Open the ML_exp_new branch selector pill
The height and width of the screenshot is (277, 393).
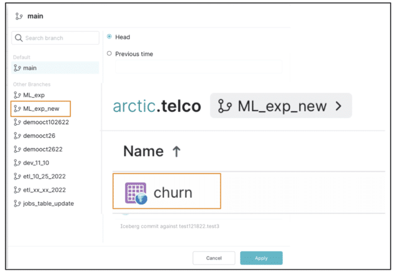281,106
